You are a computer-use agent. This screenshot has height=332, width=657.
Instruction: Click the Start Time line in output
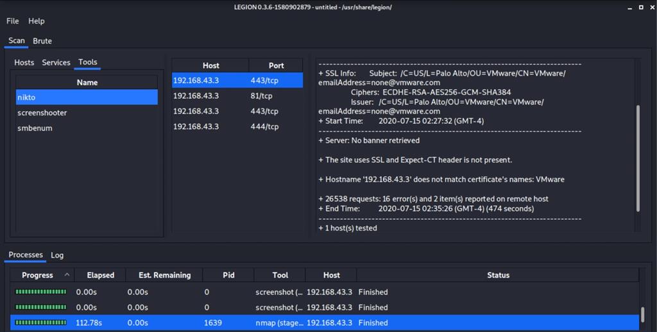point(401,121)
